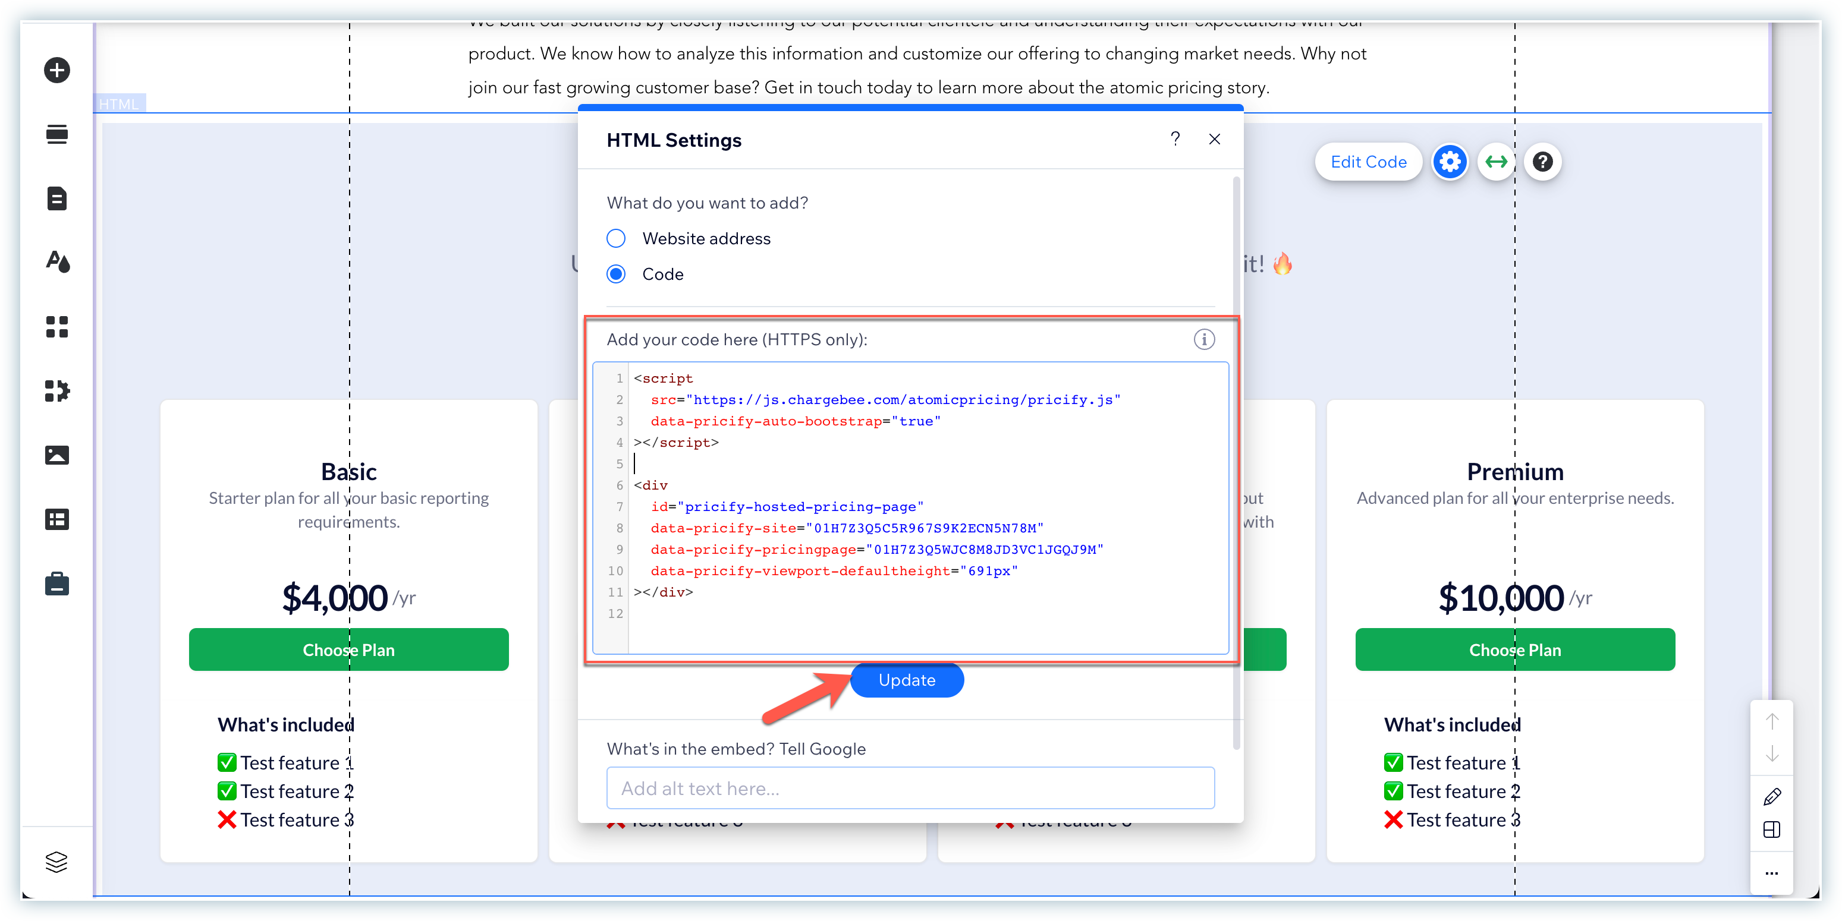Screen dimensions: 1842x921
Task: Click the move down arrow icon
Action: click(1772, 755)
